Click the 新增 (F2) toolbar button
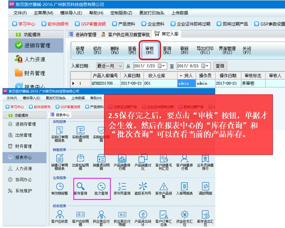This screenshot has height=228, width=285. pos(79,51)
